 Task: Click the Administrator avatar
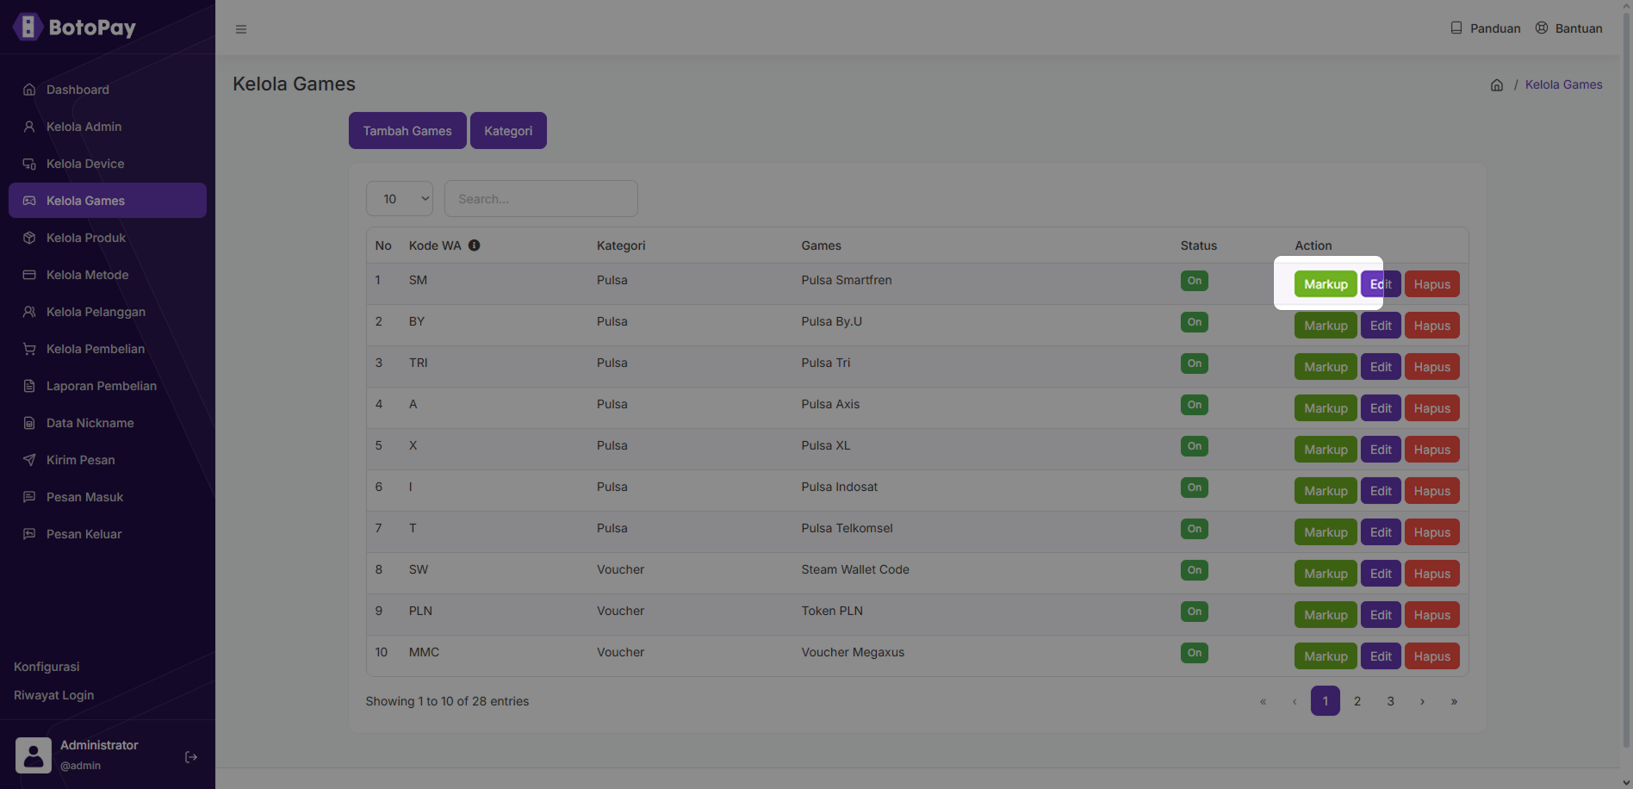pyautogui.click(x=34, y=755)
